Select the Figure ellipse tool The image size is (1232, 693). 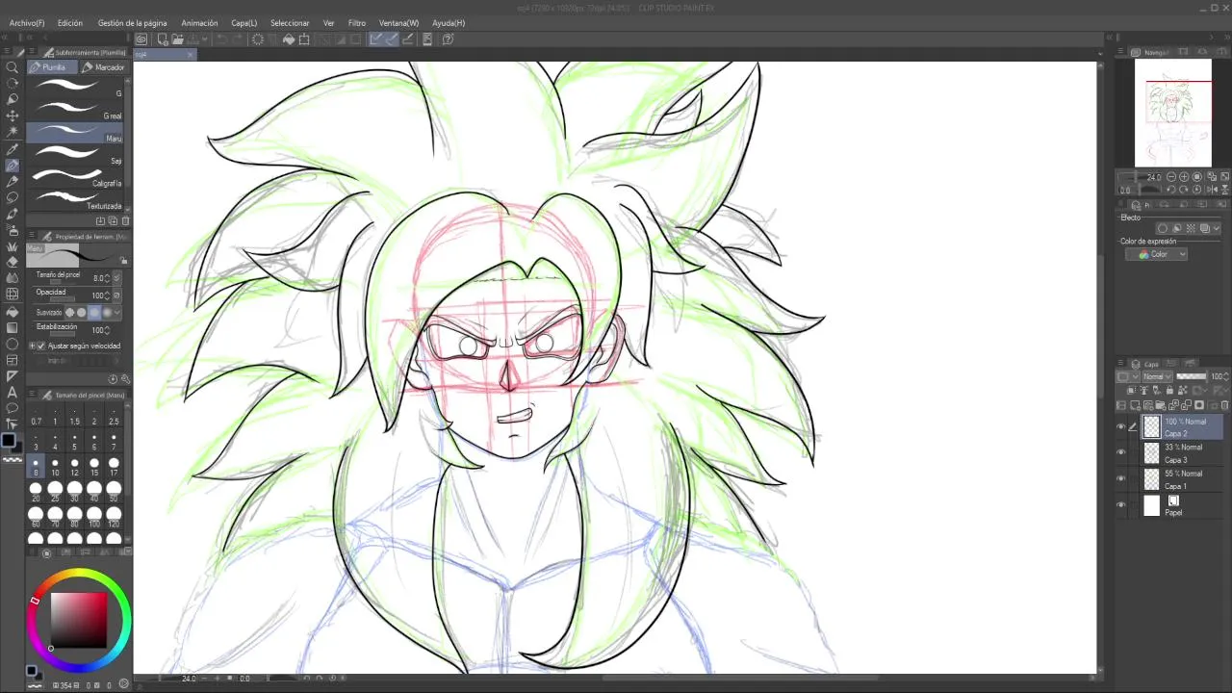[x=13, y=344]
